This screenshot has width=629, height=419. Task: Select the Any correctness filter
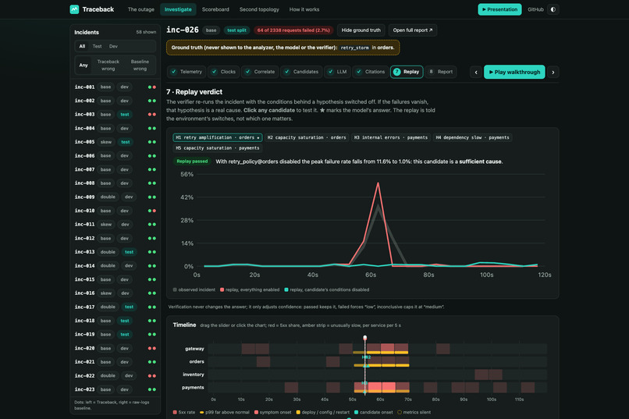tap(84, 65)
